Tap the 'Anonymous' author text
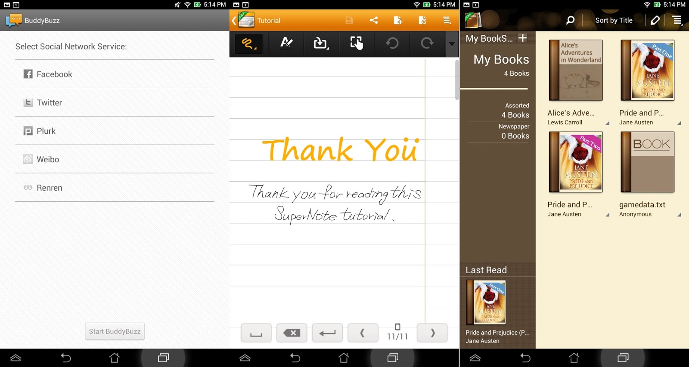The image size is (689, 367). (x=635, y=214)
